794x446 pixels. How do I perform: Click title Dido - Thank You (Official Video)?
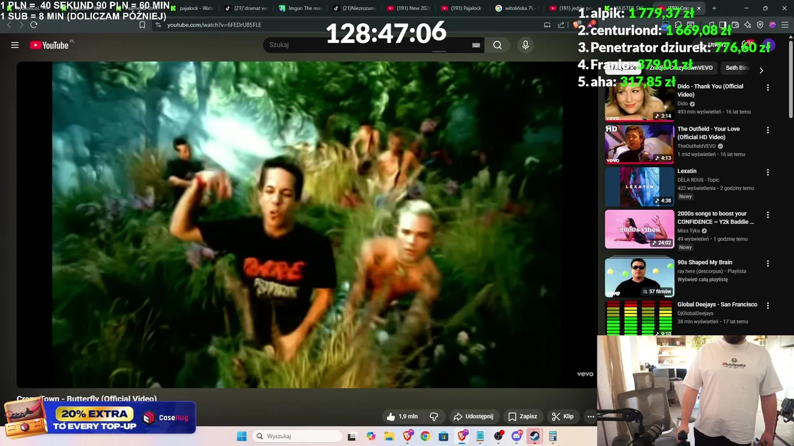point(710,90)
